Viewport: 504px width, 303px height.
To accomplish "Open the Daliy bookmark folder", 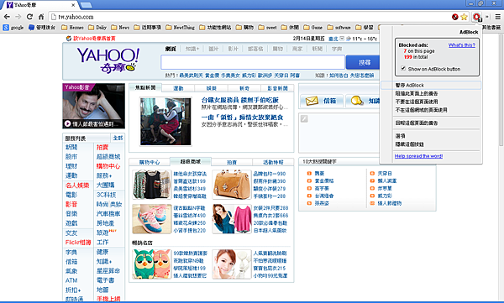I will click(97, 28).
